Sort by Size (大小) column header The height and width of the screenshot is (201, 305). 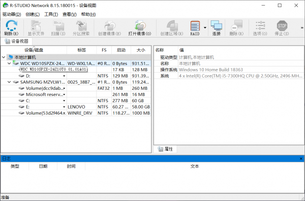tap(141, 50)
